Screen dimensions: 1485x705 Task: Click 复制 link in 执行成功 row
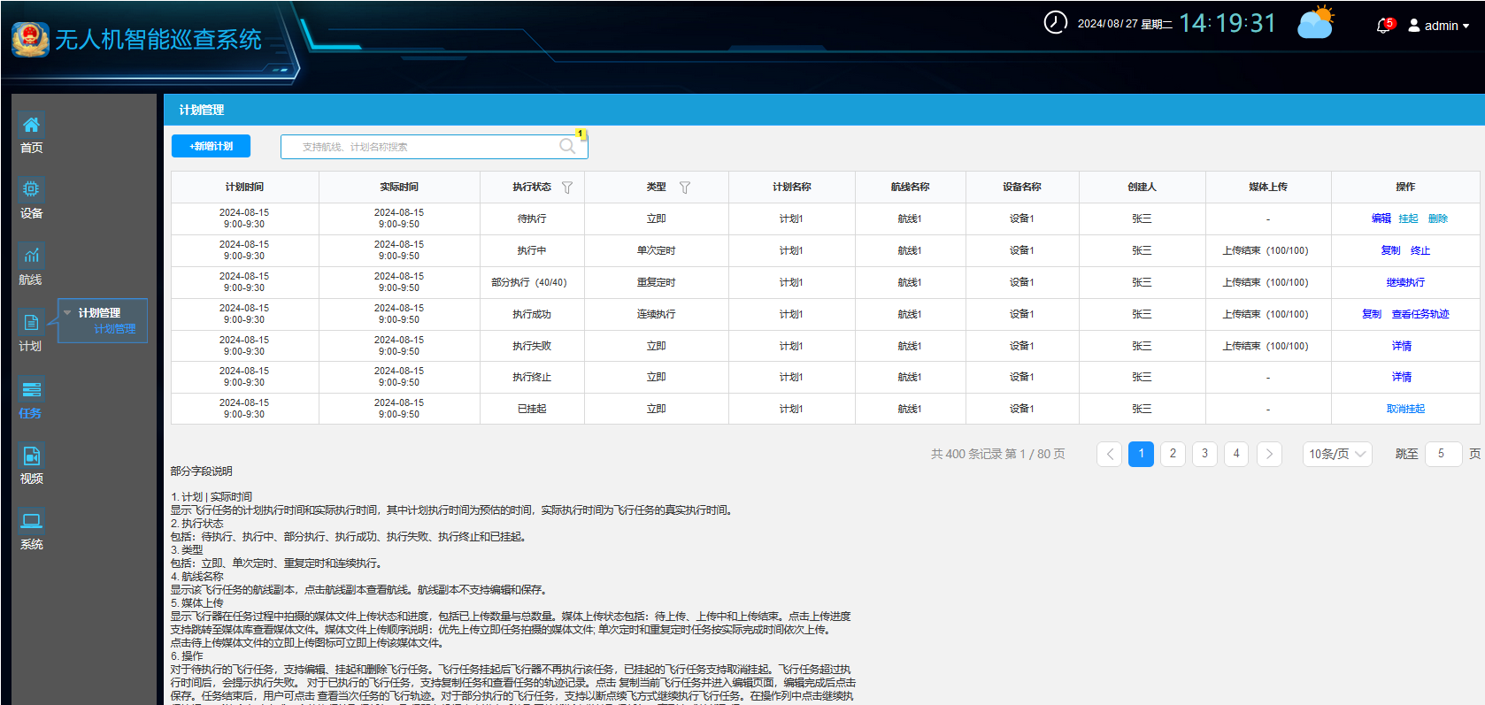1372,314
